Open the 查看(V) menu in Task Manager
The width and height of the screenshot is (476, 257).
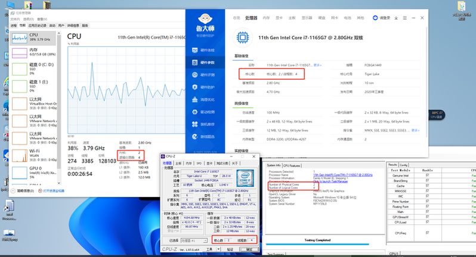click(x=42, y=20)
